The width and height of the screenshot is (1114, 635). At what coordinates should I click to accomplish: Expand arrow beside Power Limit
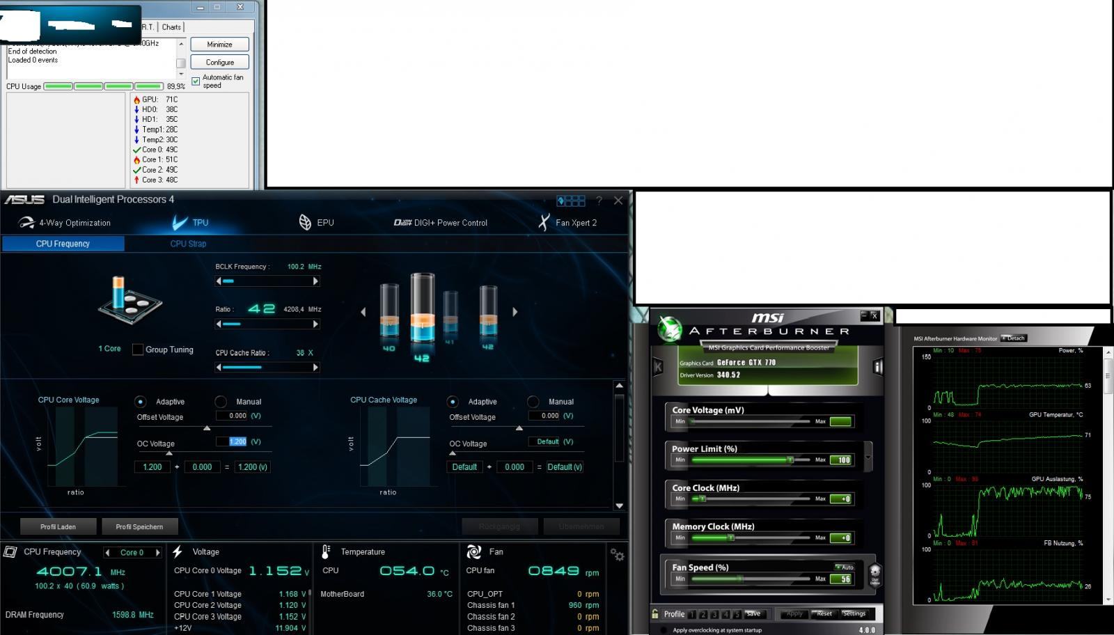point(868,457)
